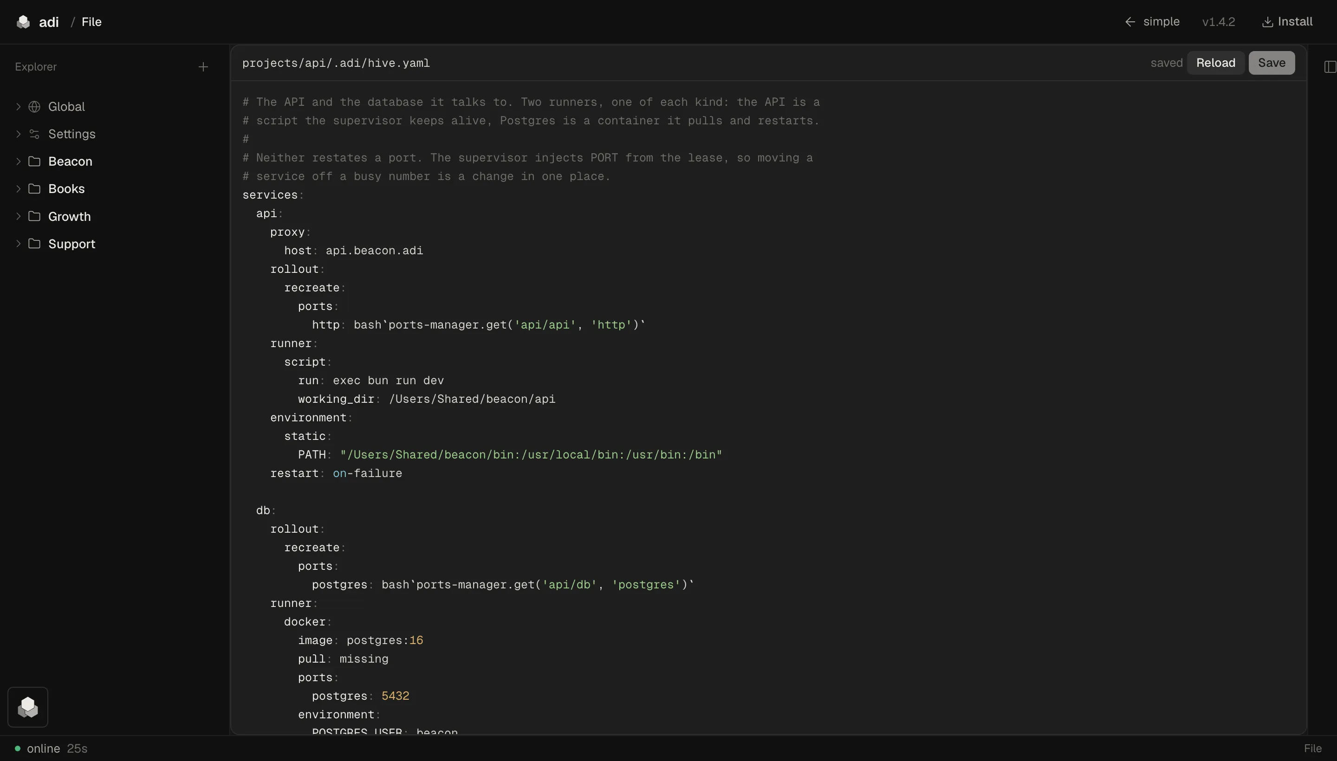Click the file path projects/api/.adi/hive.yaml
1337x761 pixels.
click(x=336, y=63)
